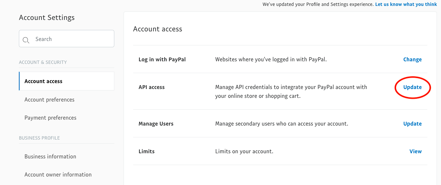Open Account preferences in sidebar

pyautogui.click(x=50, y=100)
